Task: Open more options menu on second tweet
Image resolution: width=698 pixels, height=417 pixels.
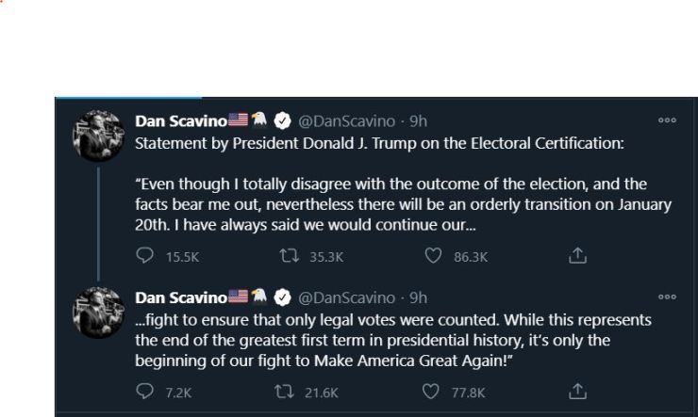Action: click(x=668, y=297)
